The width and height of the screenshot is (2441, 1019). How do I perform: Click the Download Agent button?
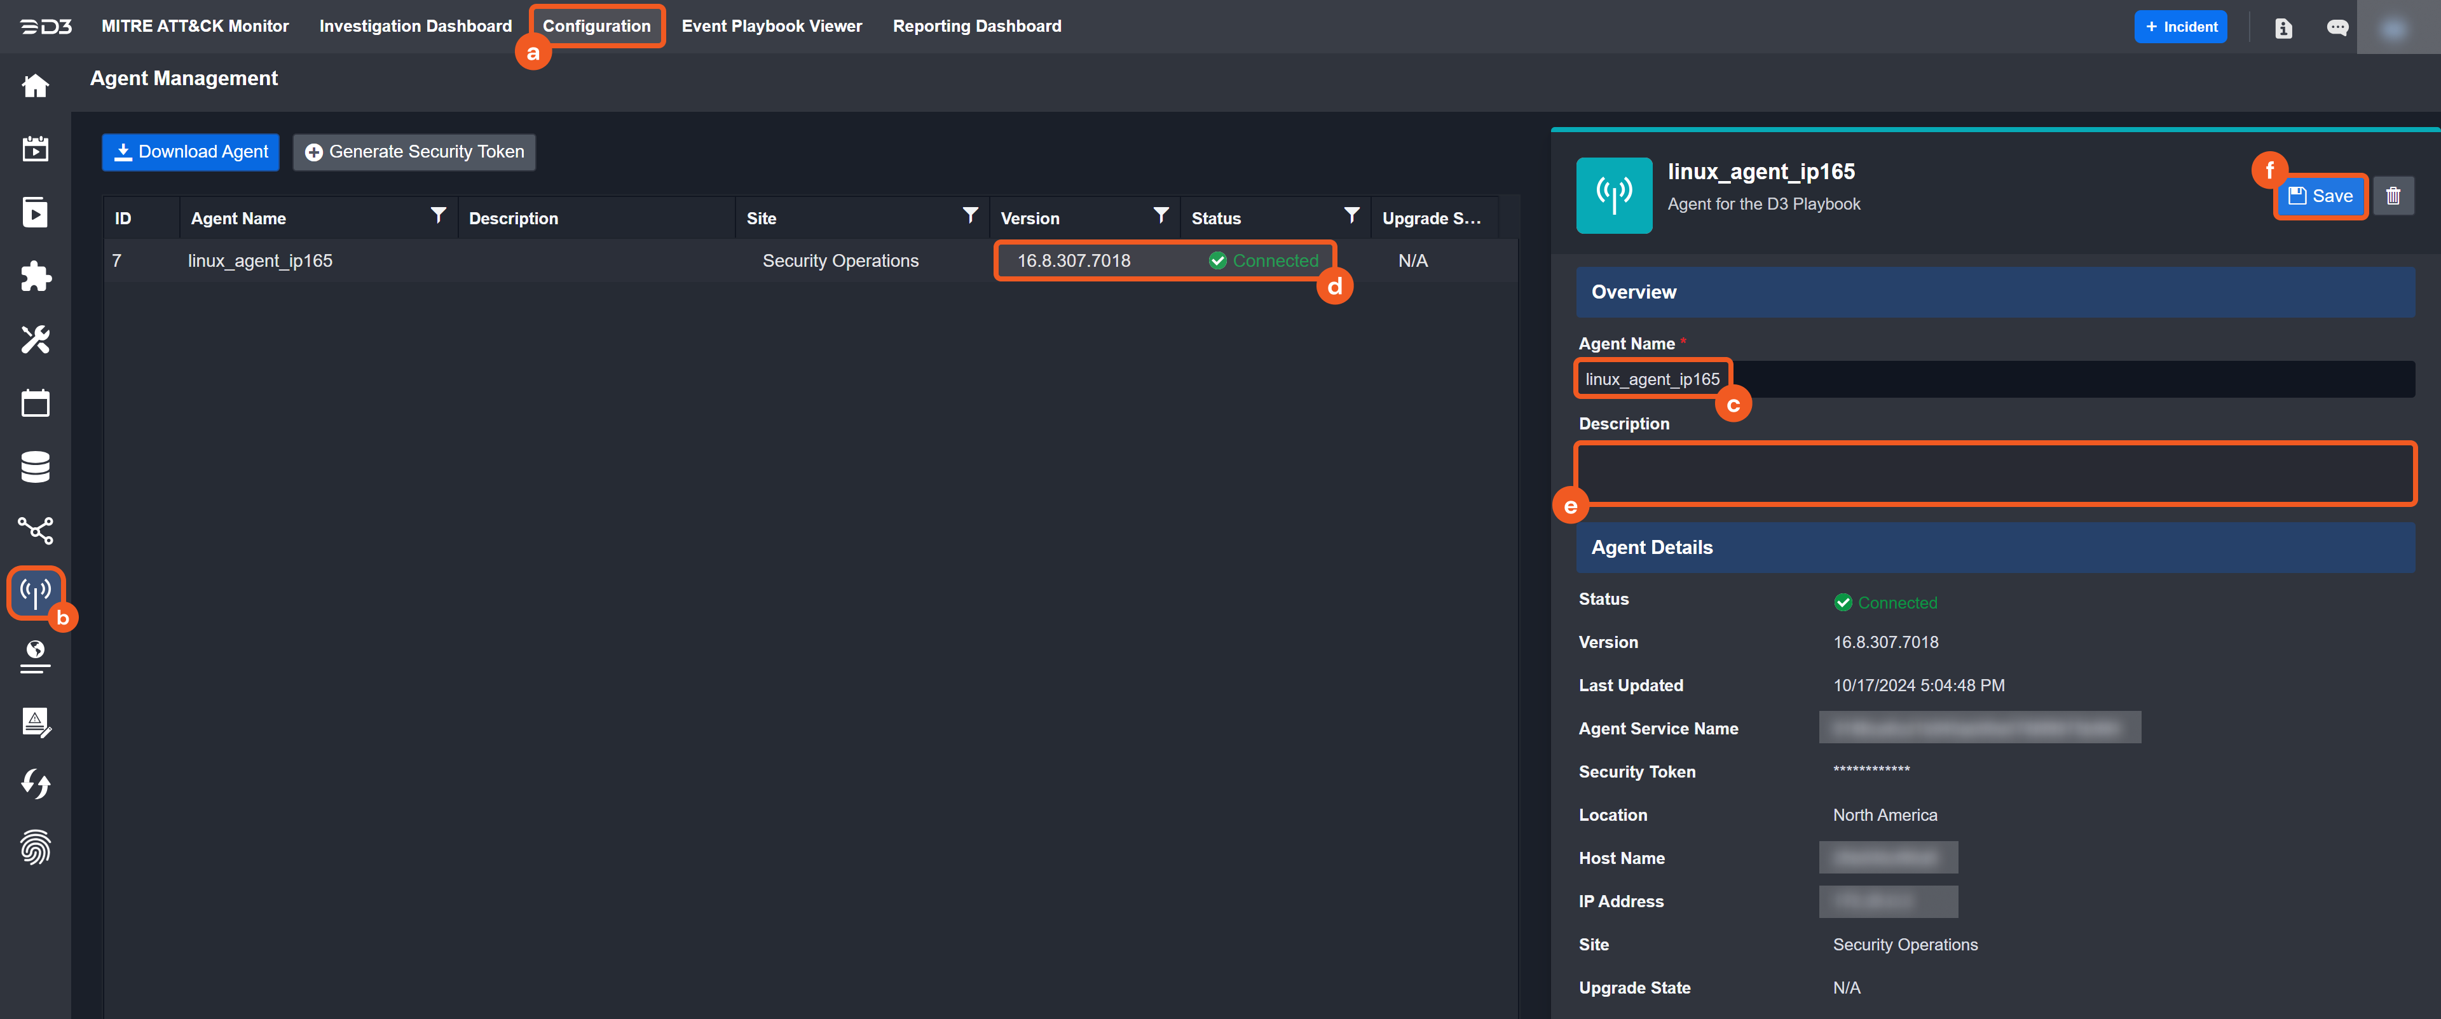pyautogui.click(x=191, y=152)
